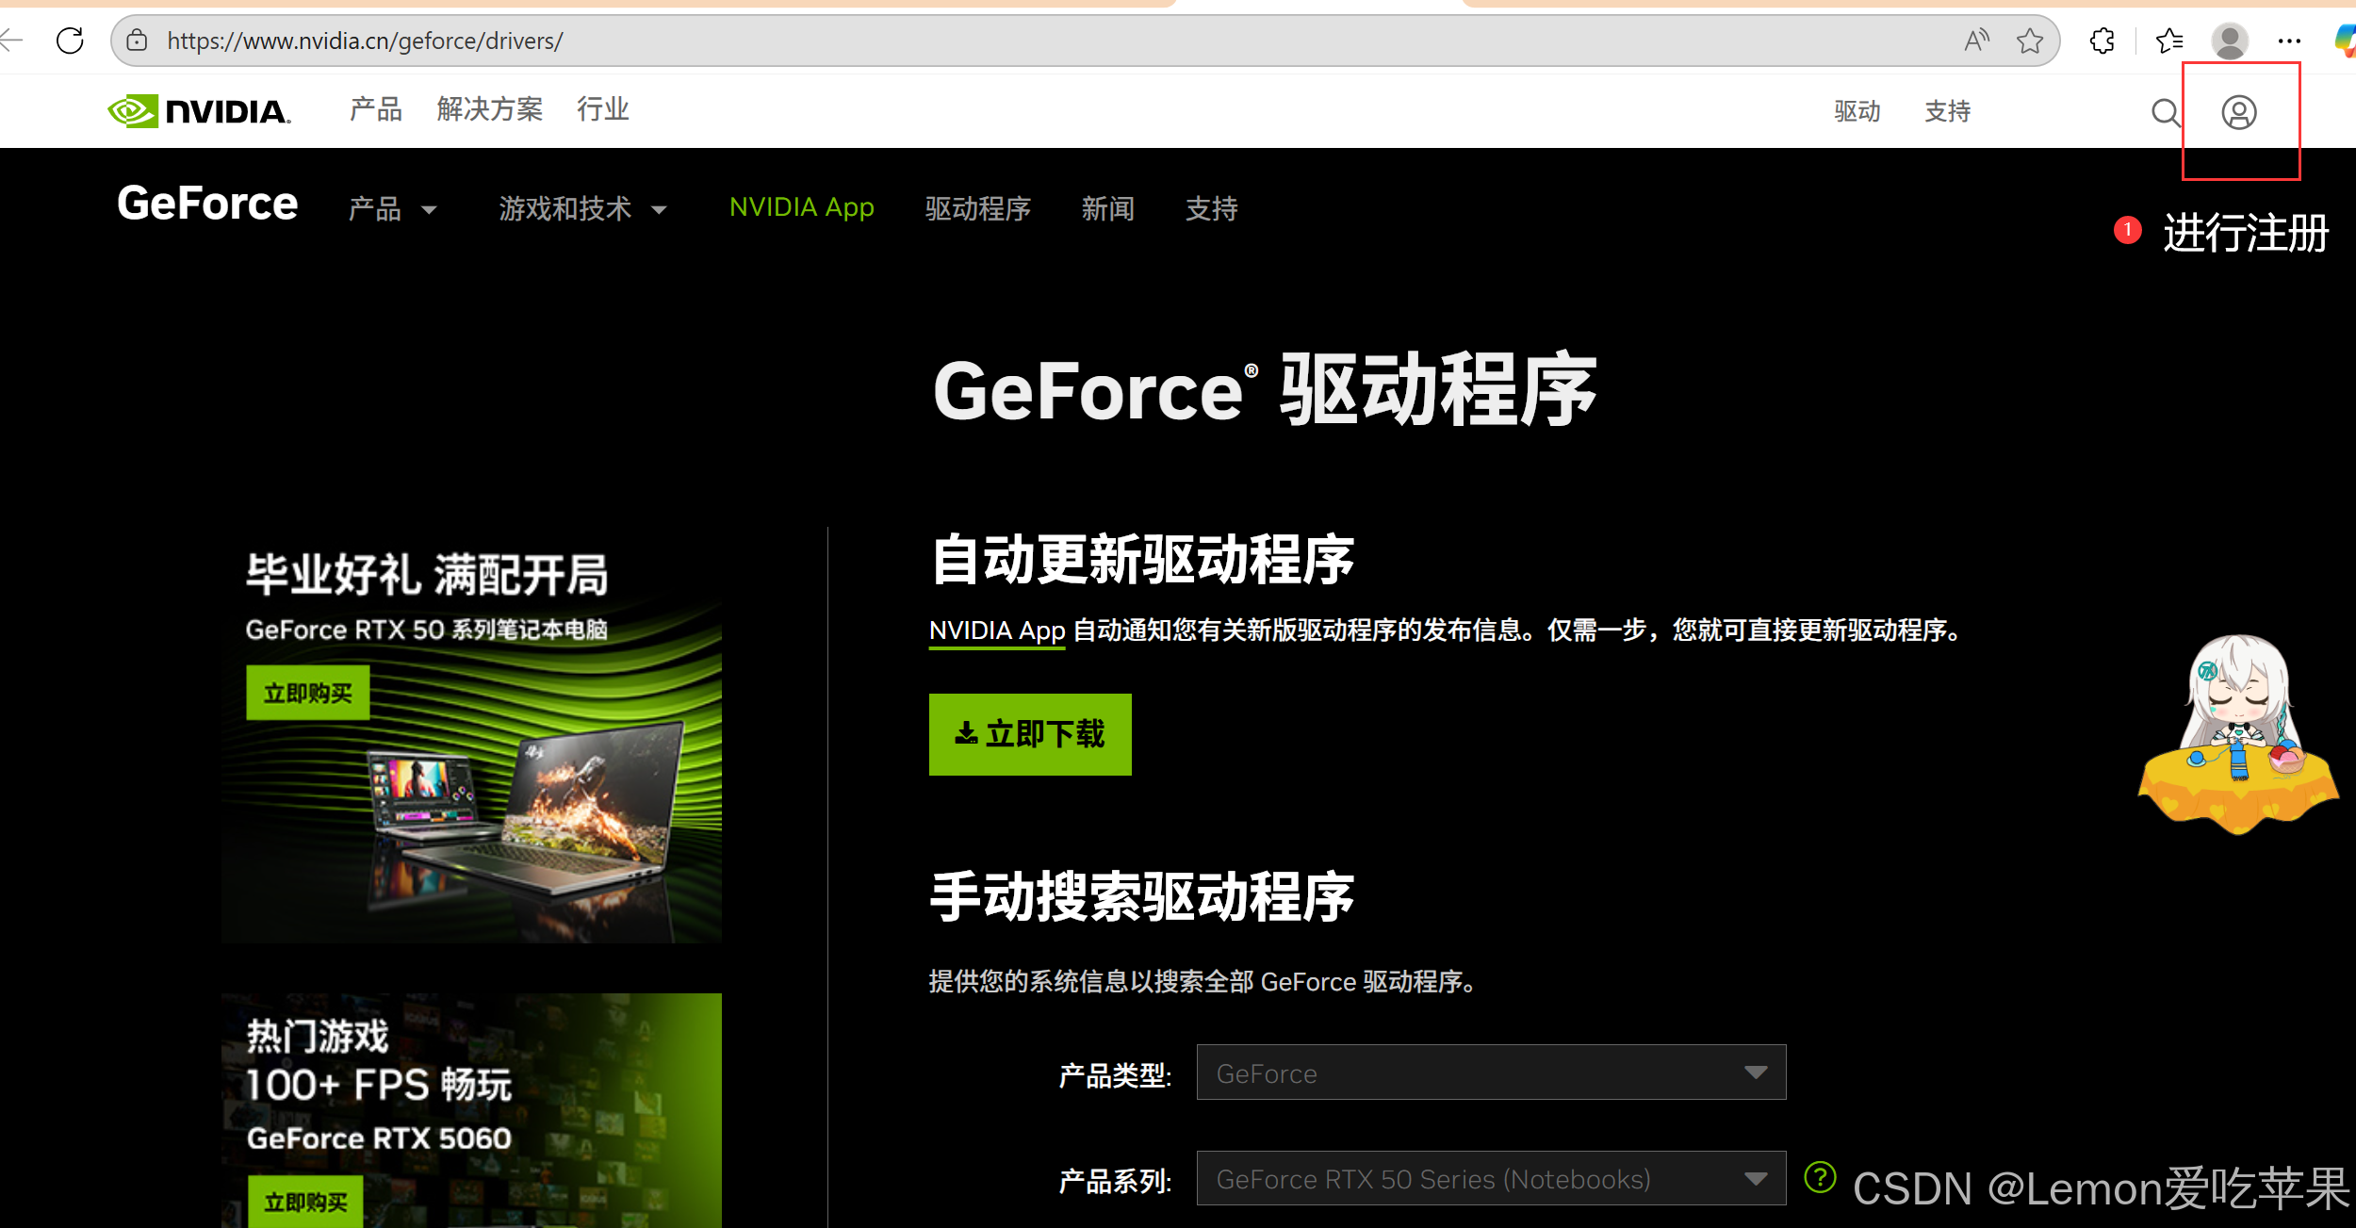Open the 解决方案 menu

pos(490,110)
